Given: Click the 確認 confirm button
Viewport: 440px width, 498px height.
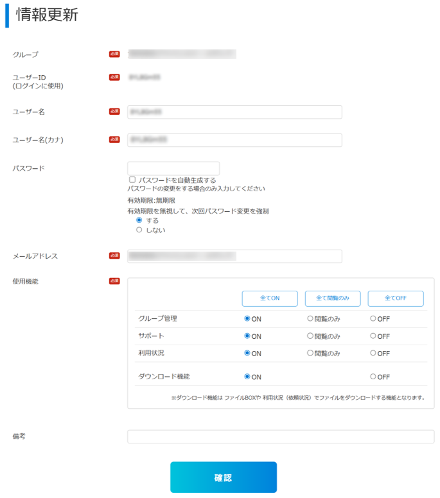Looking at the screenshot, I should [x=223, y=477].
